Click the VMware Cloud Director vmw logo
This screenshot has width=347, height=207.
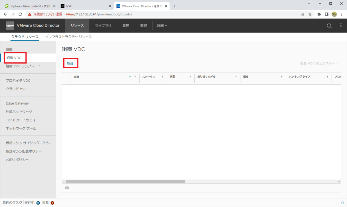(10, 25)
